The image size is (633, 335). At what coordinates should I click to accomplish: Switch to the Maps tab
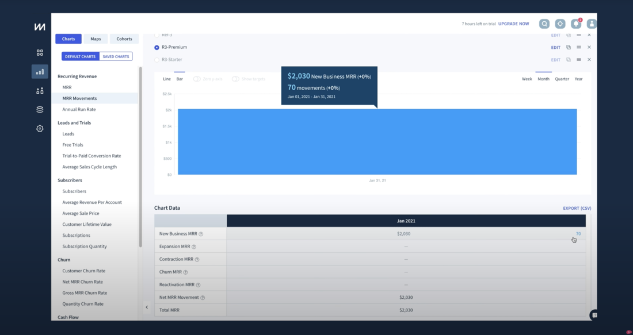(x=96, y=38)
